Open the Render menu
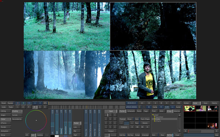Image resolution: width=220 pixels, height=137 pixels. click(x=6, y=127)
